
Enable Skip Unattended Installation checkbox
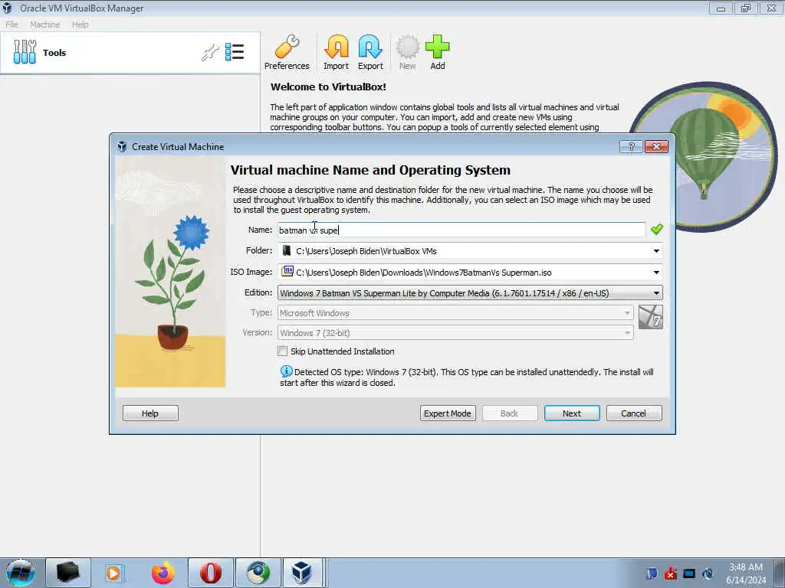[x=282, y=351]
